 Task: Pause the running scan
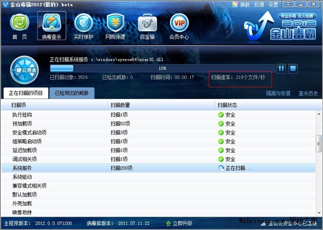pyautogui.click(x=281, y=68)
